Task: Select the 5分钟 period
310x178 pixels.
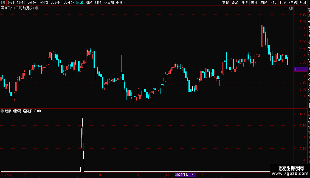Action: coord(32,2)
